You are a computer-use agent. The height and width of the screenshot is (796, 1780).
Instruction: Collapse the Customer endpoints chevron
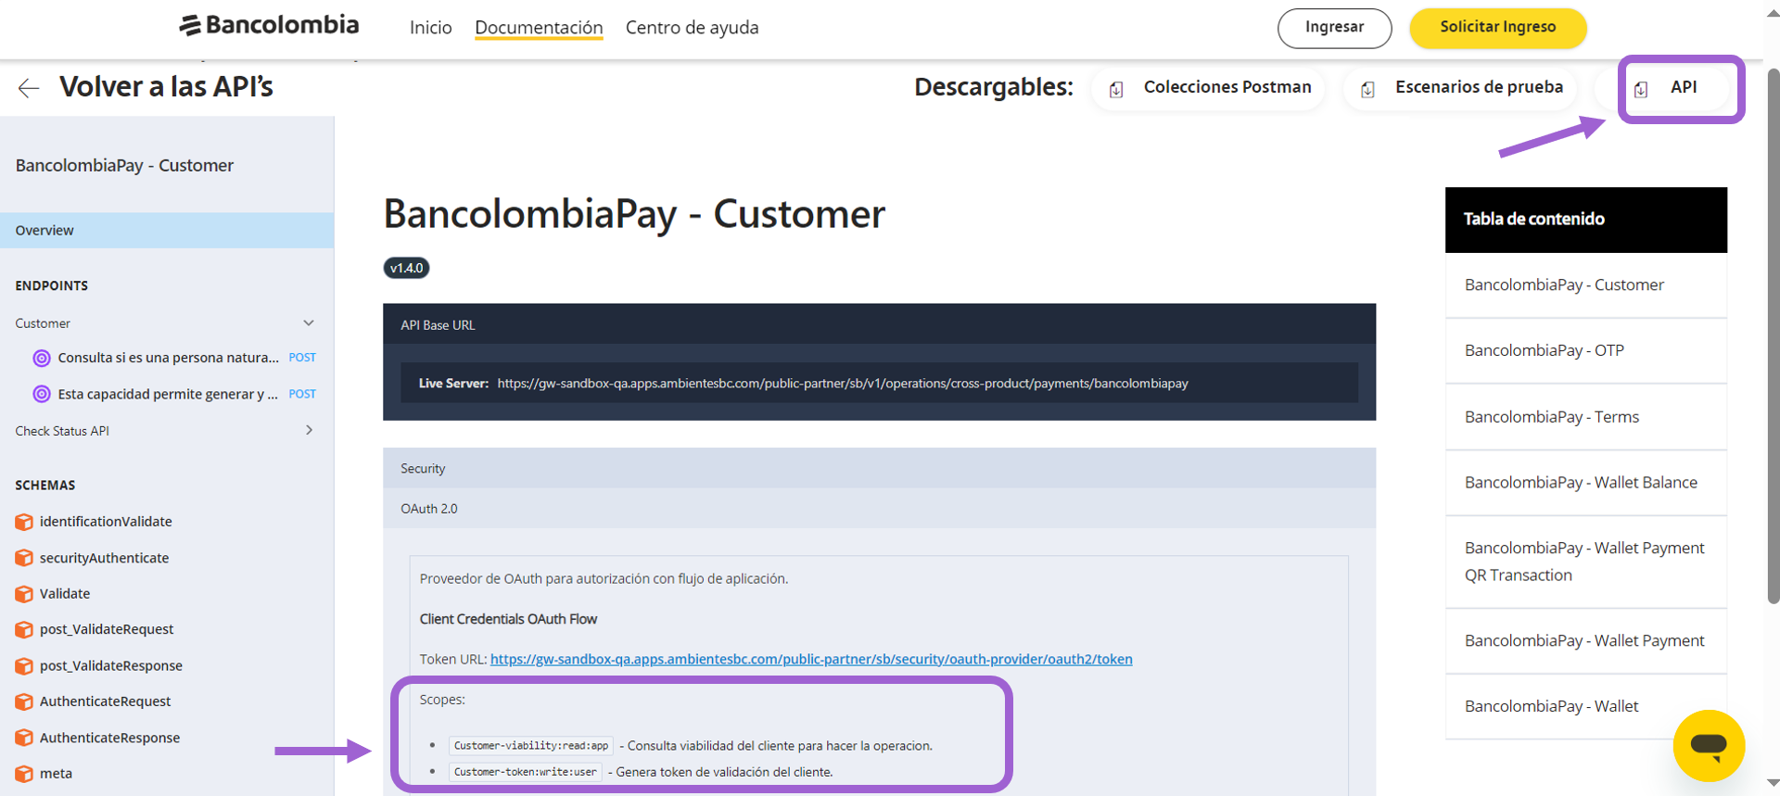(x=309, y=323)
